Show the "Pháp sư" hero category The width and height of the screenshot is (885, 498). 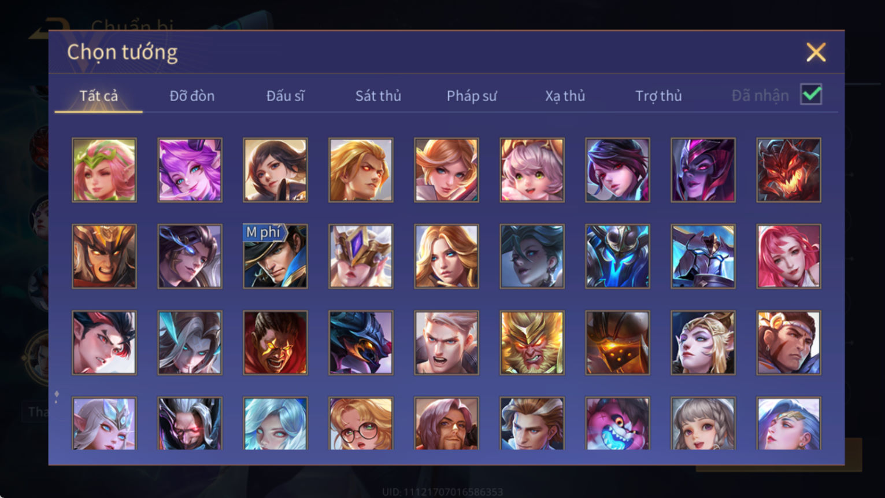point(472,95)
